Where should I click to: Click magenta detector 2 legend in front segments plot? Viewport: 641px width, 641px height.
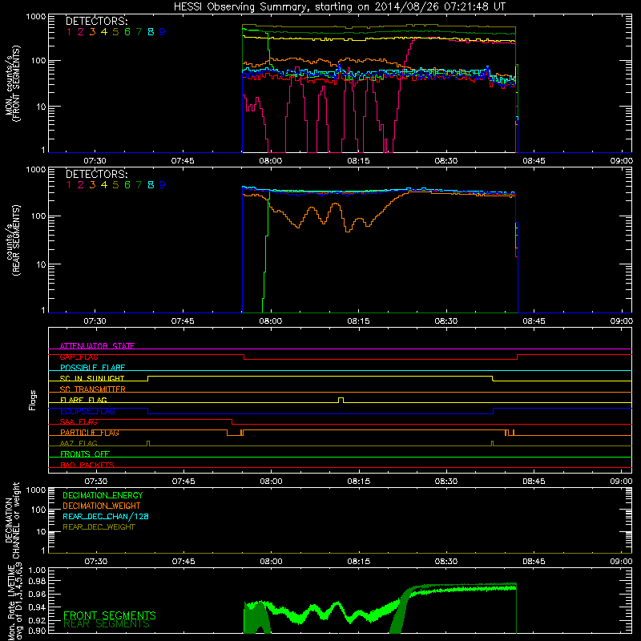[81, 32]
